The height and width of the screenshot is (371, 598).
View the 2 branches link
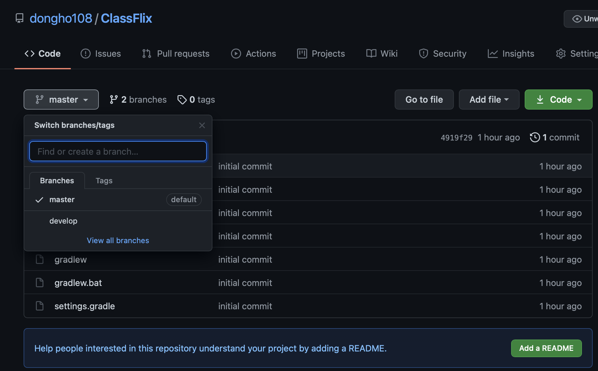tap(138, 100)
